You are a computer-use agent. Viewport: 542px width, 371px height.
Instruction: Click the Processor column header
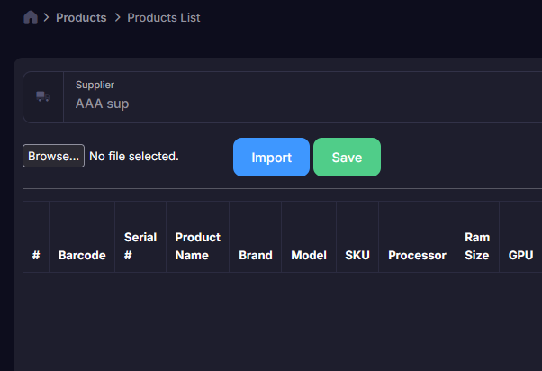coord(417,255)
